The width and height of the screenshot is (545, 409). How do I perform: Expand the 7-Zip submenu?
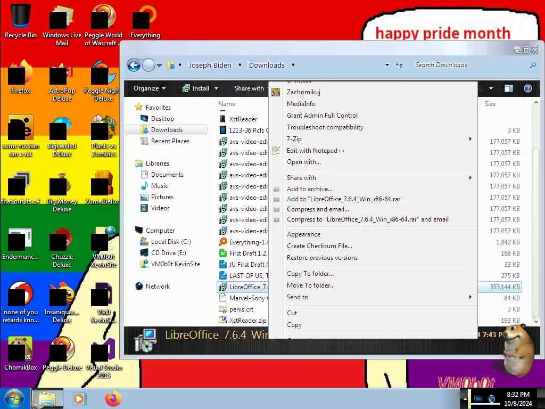coord(381,139)
